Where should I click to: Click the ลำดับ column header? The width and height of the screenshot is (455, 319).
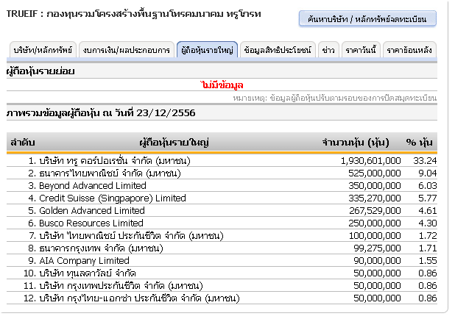(x=23, y=143)
